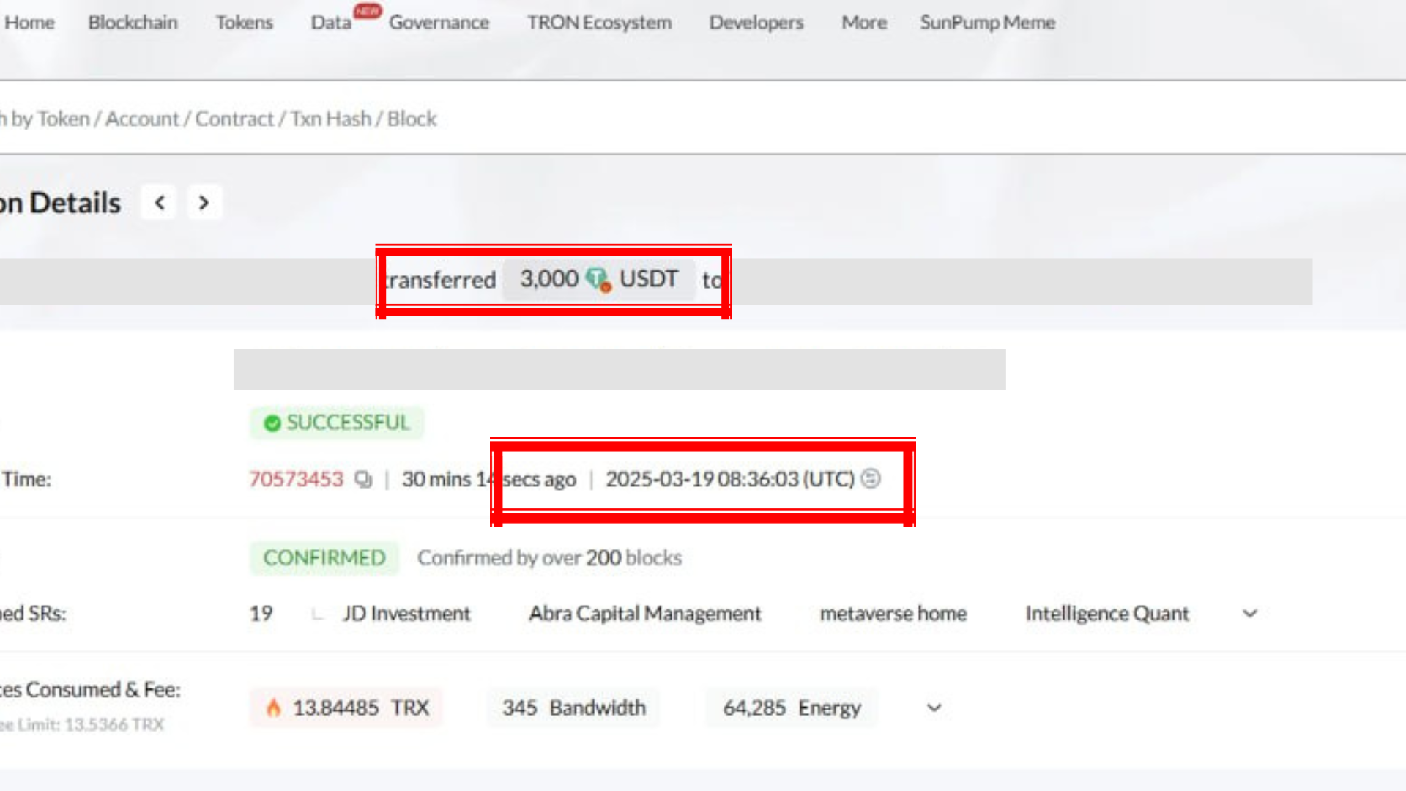1406x791 pixels.
Task: Open the SunPump Meme link
Action: tap(987, 23)
